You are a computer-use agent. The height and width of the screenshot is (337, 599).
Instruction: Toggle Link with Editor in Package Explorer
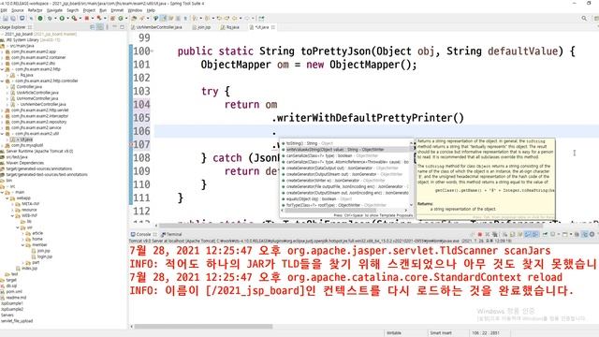point(100,27)
